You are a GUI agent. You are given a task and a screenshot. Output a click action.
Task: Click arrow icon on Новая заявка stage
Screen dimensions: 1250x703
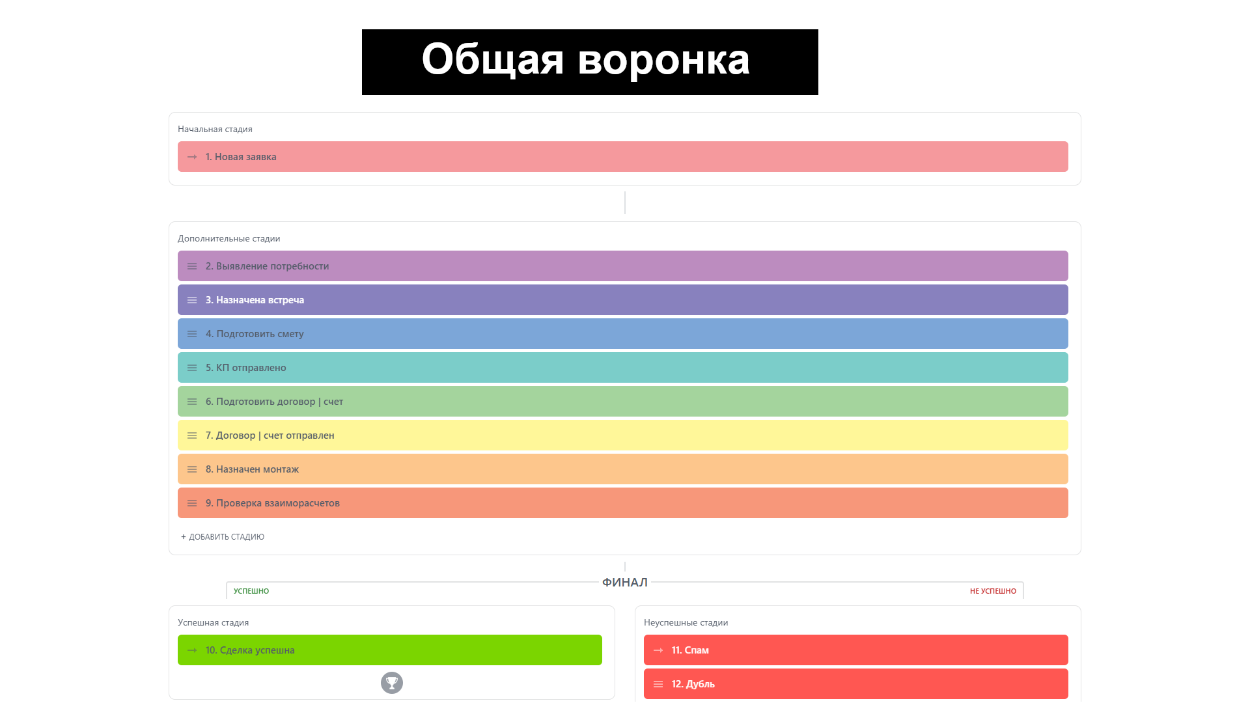(x=192, y=157)
